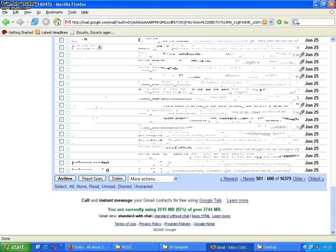
Task: Jump to Oldest messages link
Action: click(316, 179)
